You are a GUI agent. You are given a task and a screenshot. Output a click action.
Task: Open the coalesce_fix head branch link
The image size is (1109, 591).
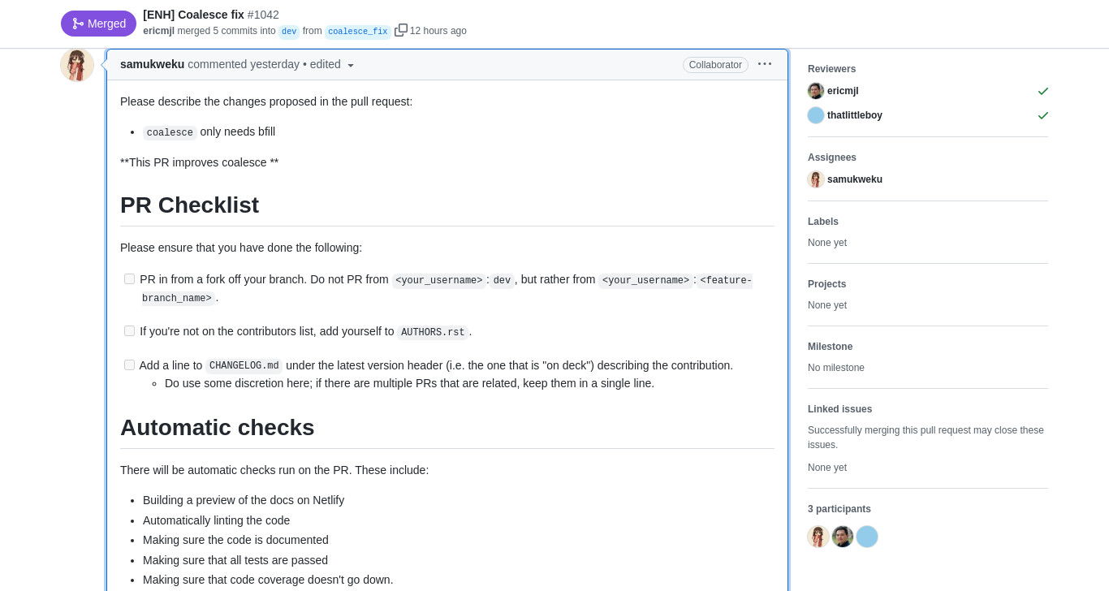358,32
